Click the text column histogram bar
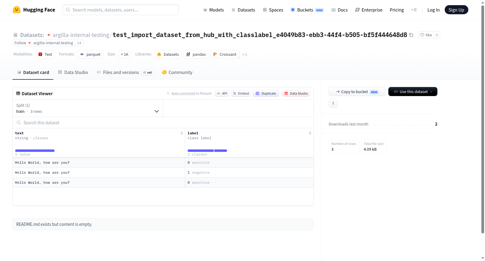 point(35,151)
